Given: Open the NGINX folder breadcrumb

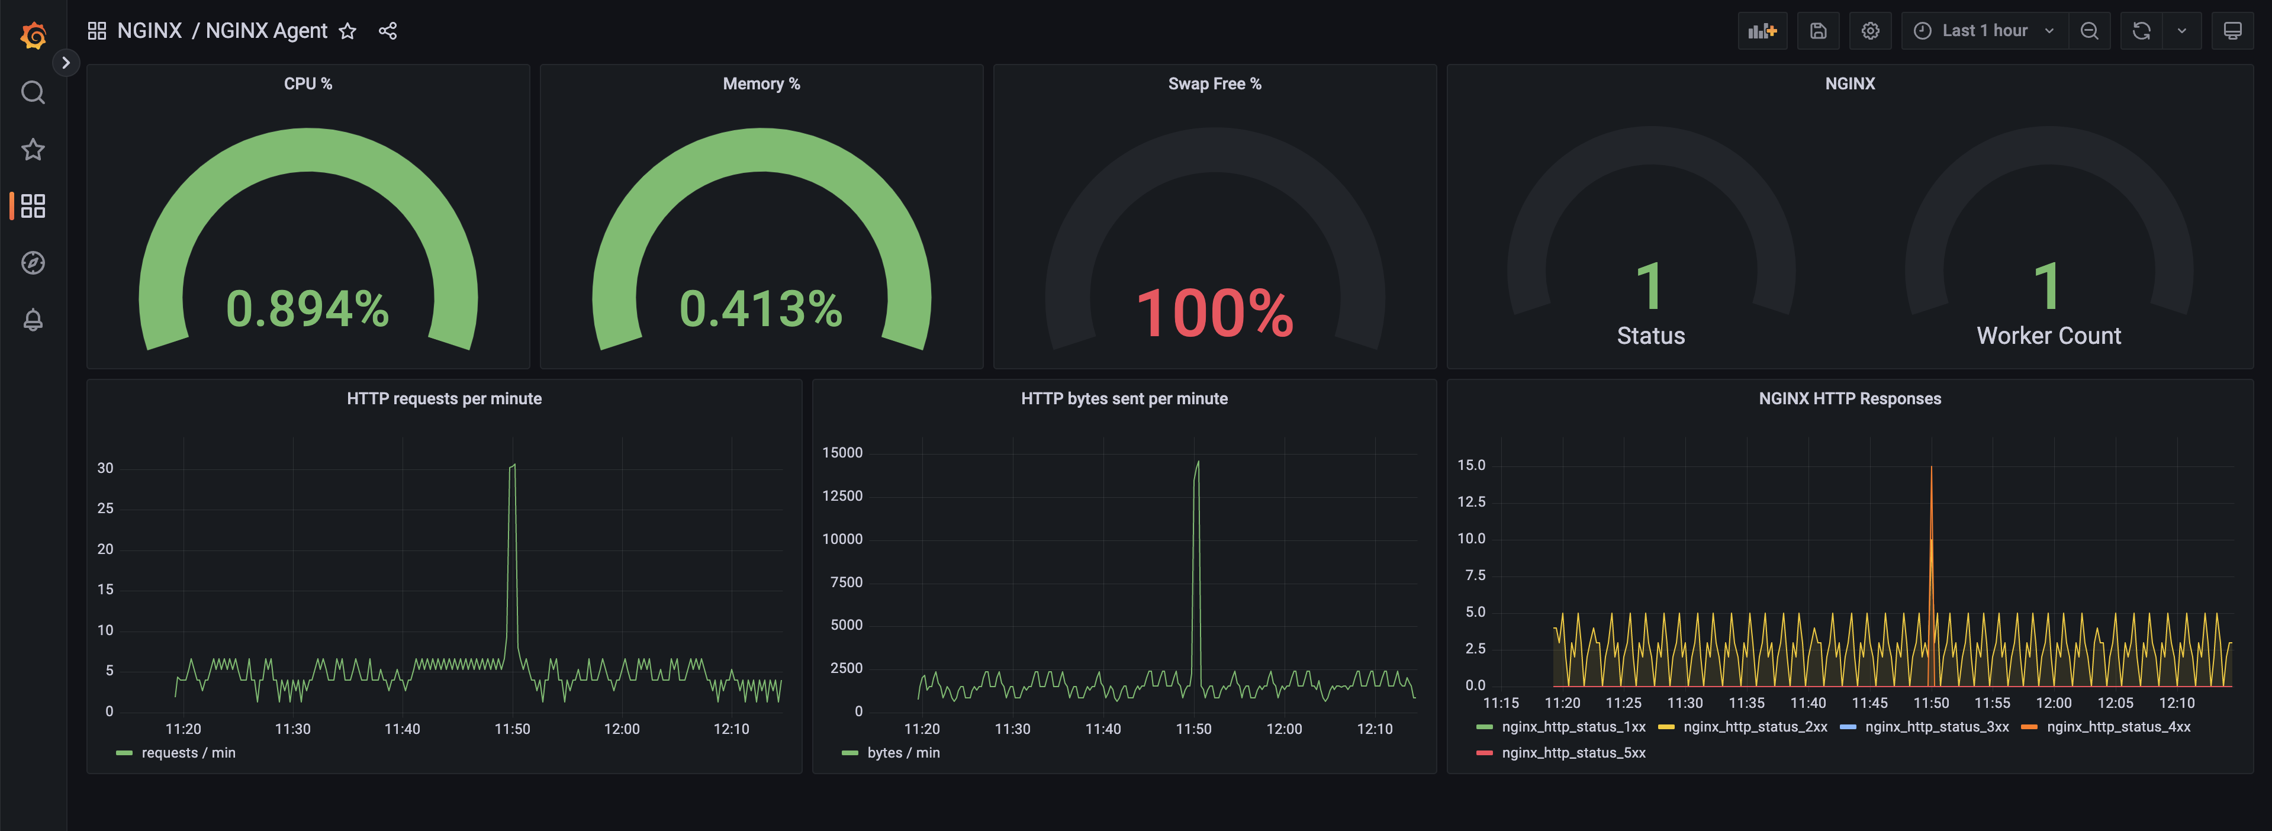Looking at the screenshot, I should (150, 30).
